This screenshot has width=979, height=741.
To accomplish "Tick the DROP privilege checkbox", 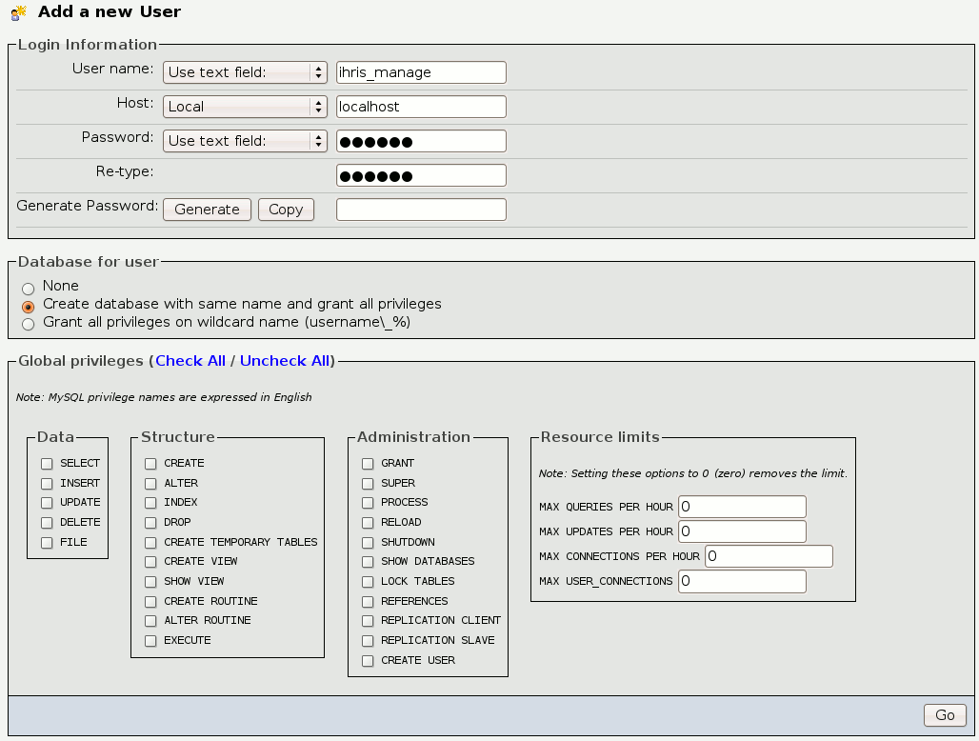I will pos(150,523).
